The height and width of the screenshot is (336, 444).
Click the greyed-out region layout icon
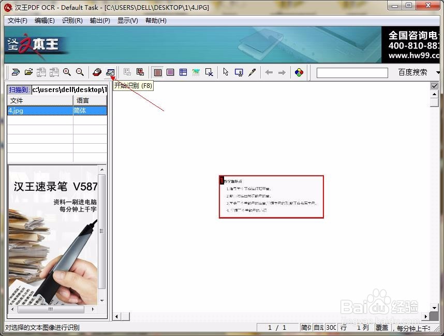coord(127,72)
